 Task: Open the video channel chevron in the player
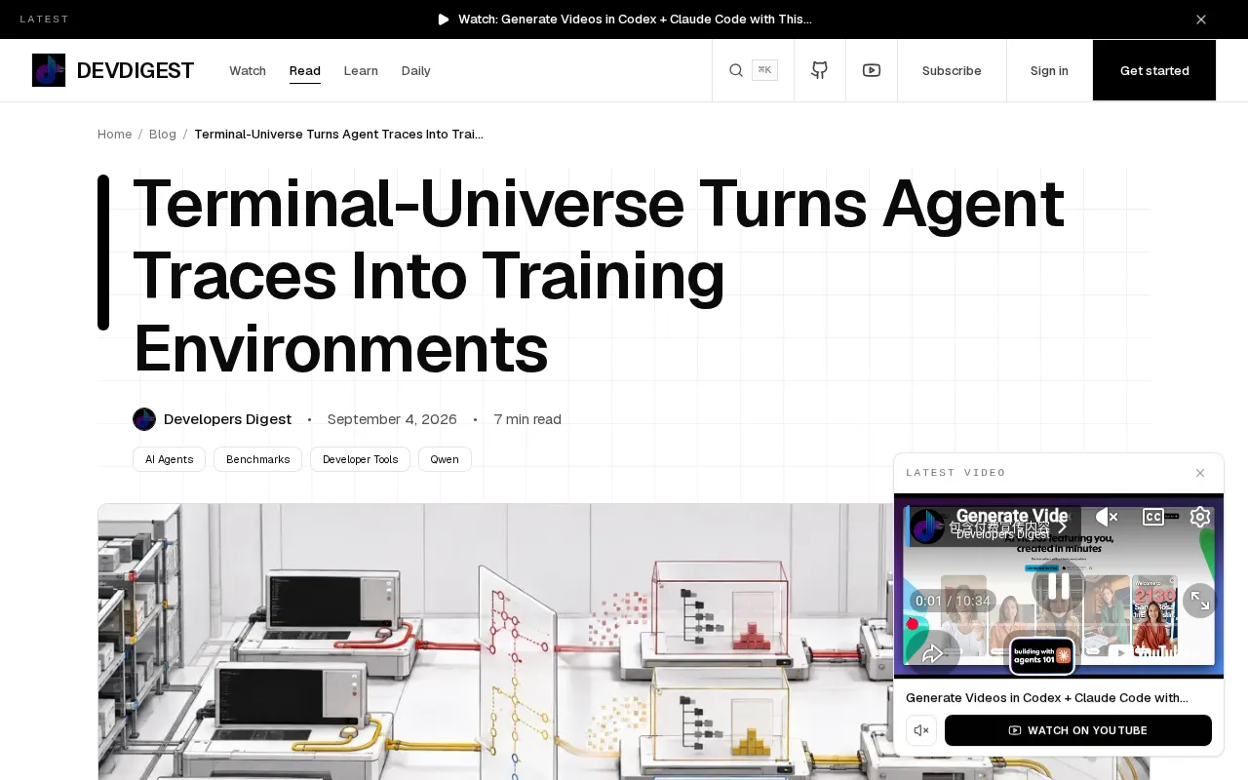[1063, 527]
